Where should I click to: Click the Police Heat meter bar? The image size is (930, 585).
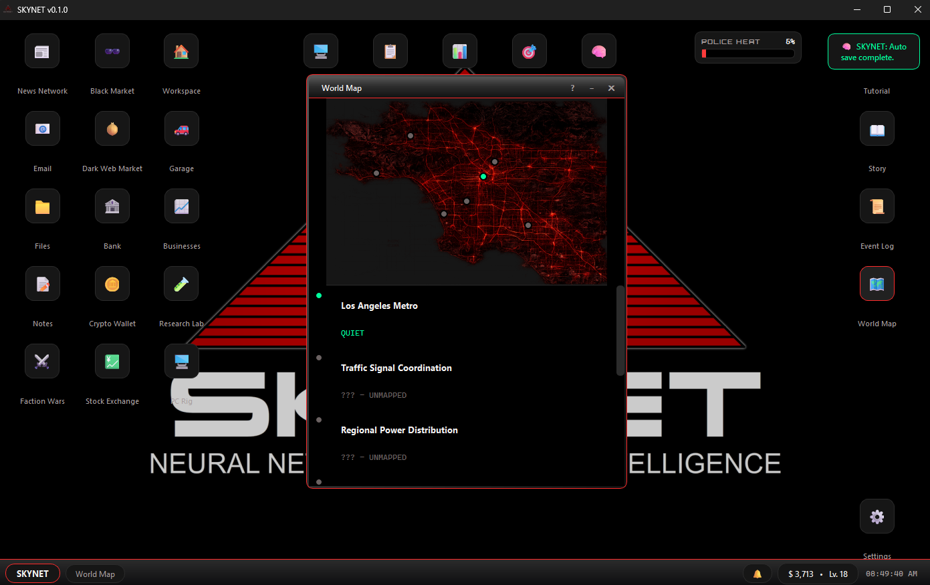[x=748, y=53]
